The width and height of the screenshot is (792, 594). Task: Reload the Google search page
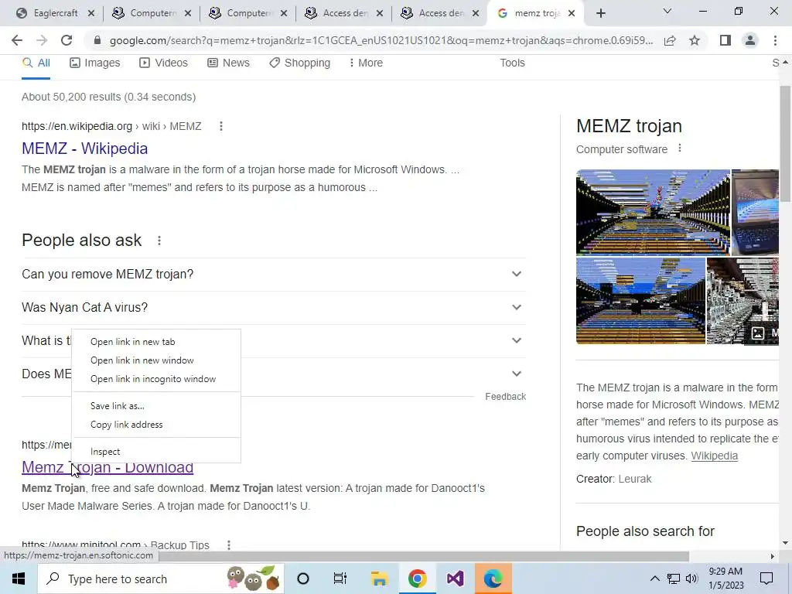click(67, 40)
